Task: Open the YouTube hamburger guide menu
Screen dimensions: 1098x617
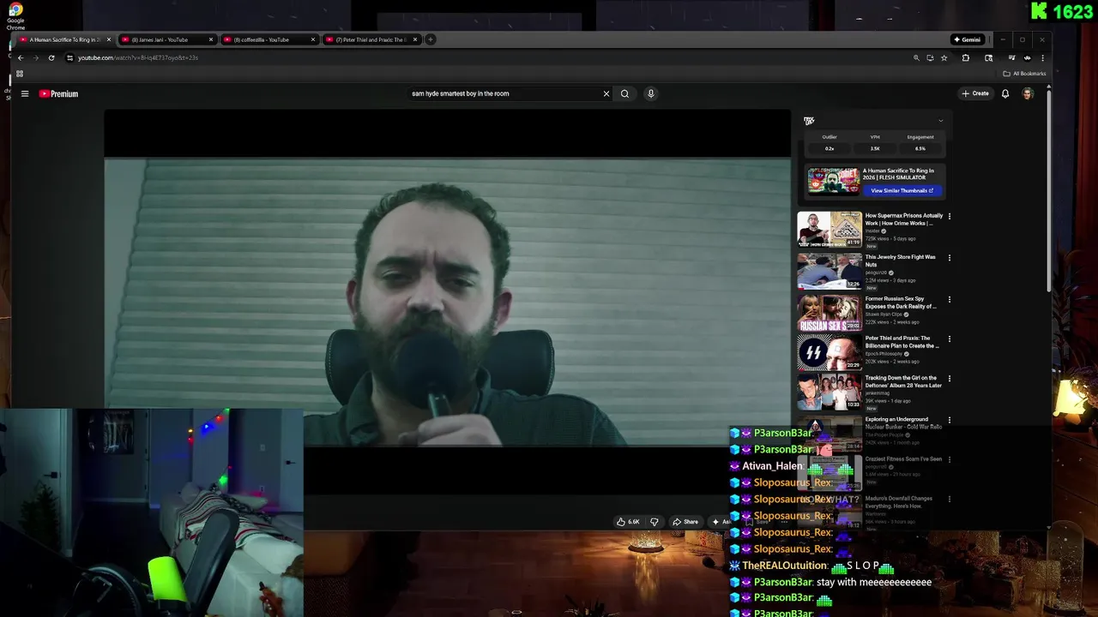Action: click(25, 93)
